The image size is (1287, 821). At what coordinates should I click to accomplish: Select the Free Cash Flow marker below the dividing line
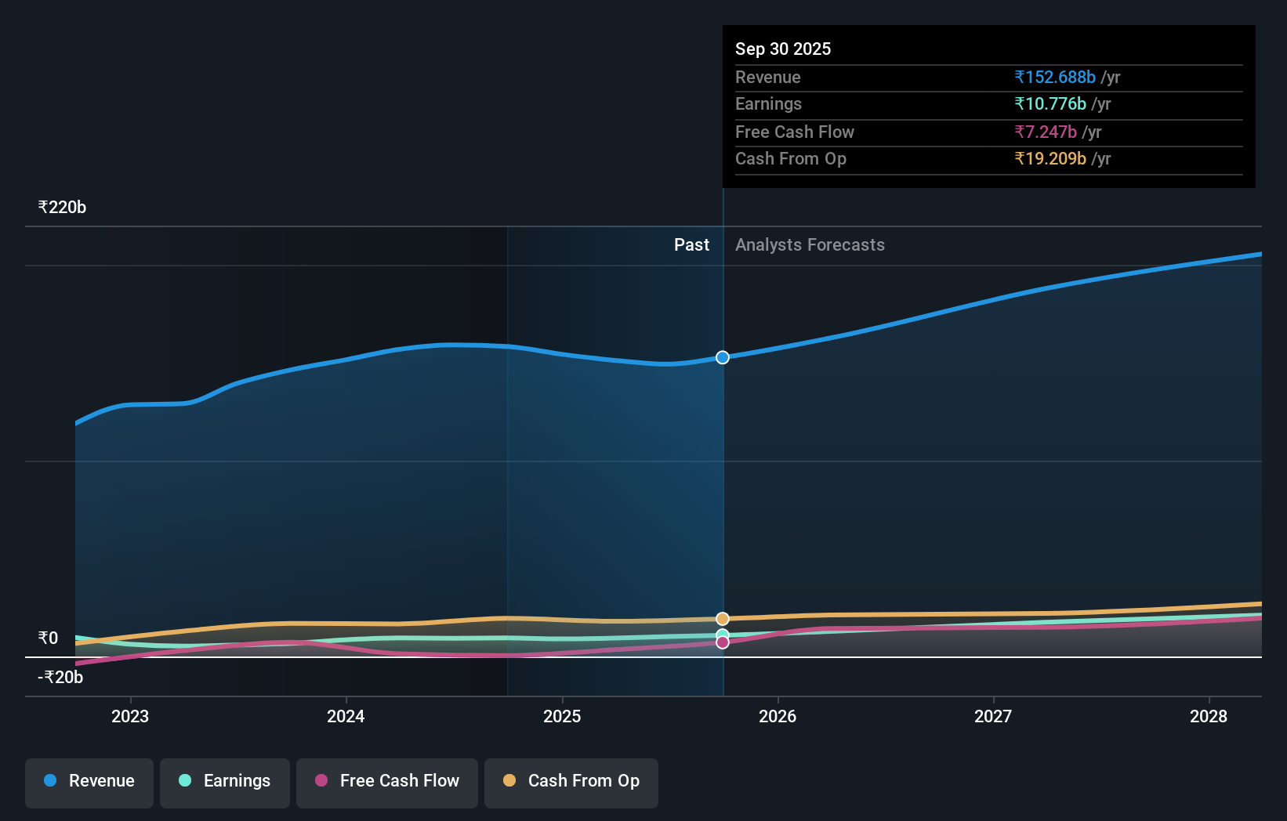pyautogui.click(x=722, y=643)
